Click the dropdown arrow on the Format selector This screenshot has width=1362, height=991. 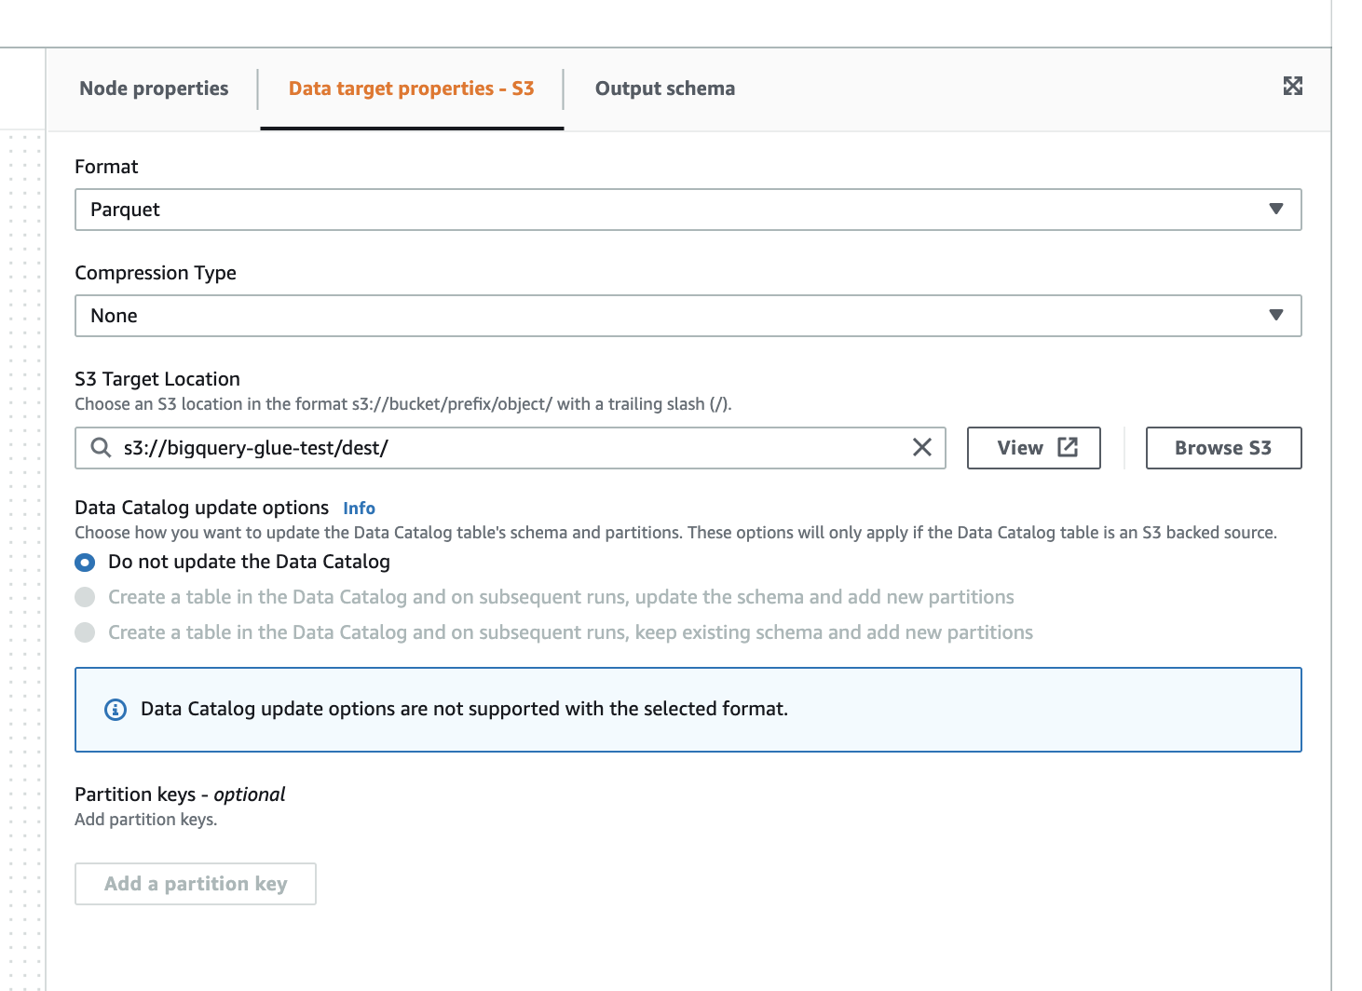click(x=1276, y=210)
